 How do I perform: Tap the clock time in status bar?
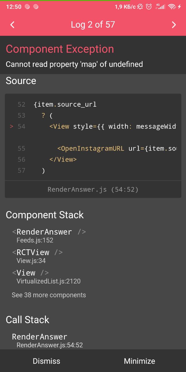14,7
